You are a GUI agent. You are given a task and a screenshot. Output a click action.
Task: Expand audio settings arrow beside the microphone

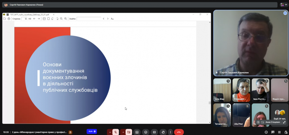click(110, 132)
